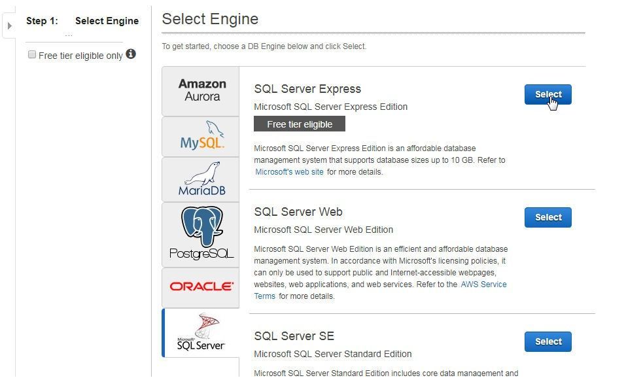Click the SQL Server SE heading
This screenshot has height=380, width=643.
coord(294,336)
